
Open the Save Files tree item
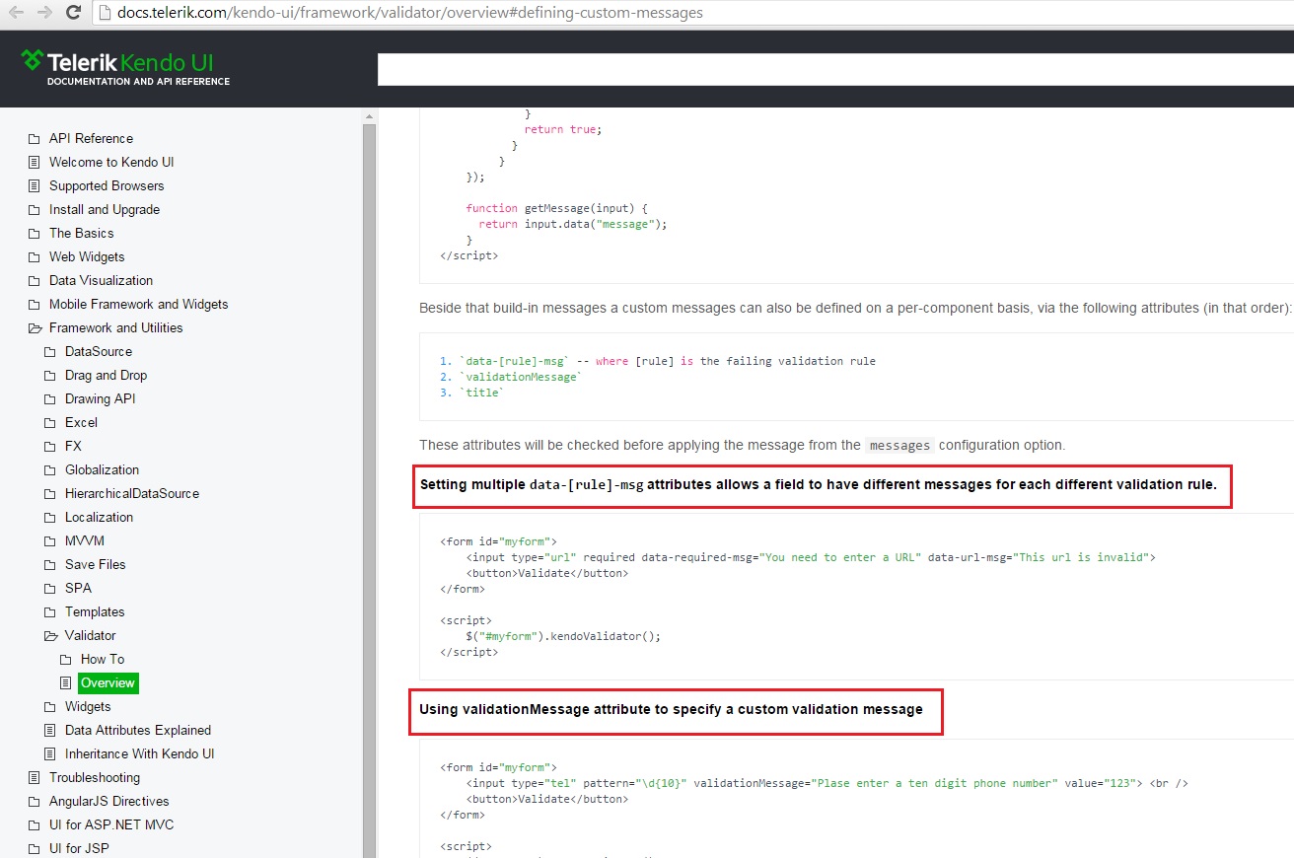pyautogui.click(x=96, y=565)
